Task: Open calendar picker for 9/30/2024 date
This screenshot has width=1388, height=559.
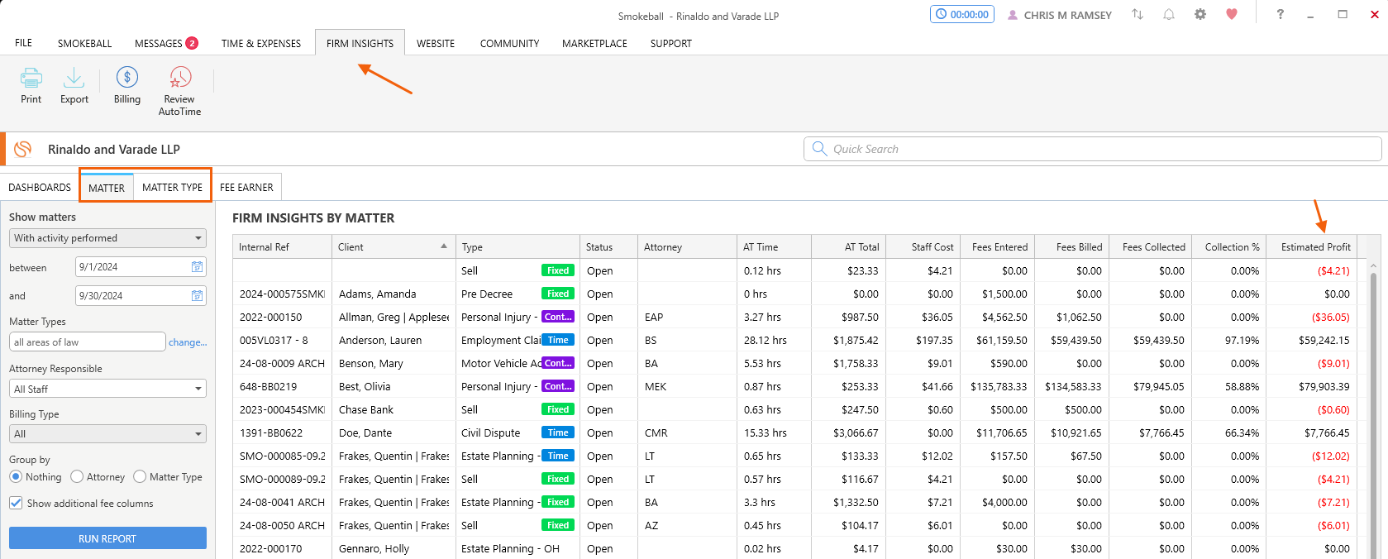Action: (x=197, y=296)
